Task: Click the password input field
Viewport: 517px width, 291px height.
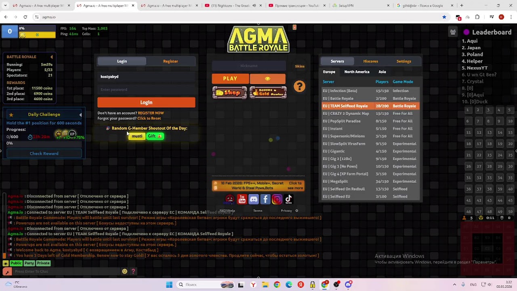Action: (x=146, y=90)
